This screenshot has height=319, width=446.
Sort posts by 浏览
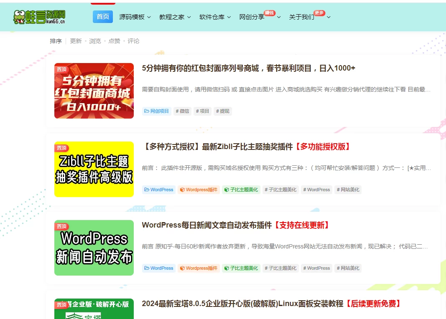point(95,41)
